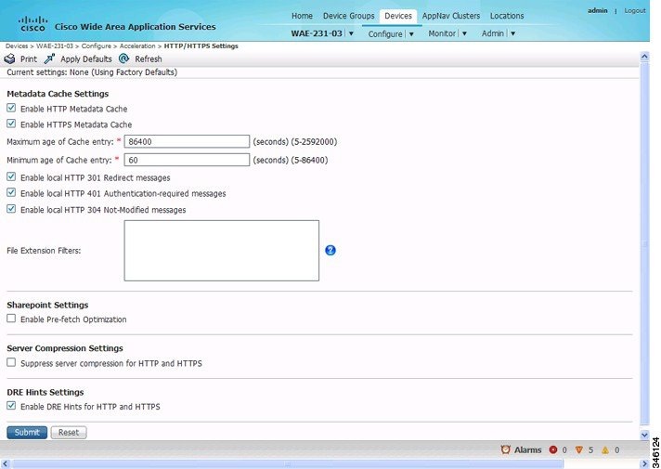Click the admin user link
The height and width of the screenshot is (469, 661).
coord(597,10)
